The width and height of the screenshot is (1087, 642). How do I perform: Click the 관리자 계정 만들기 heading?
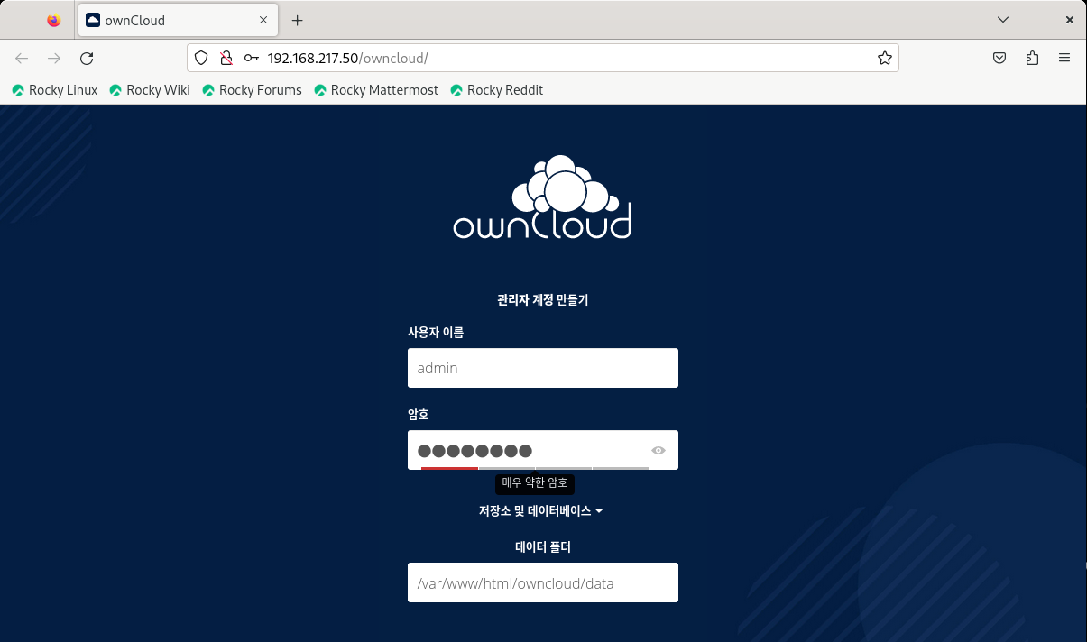tap(543, 300)
